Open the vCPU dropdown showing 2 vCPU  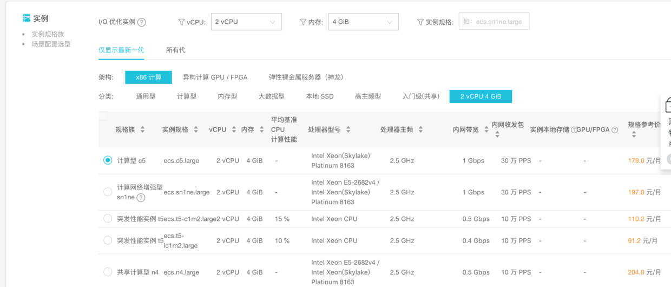tap(246, 22)
